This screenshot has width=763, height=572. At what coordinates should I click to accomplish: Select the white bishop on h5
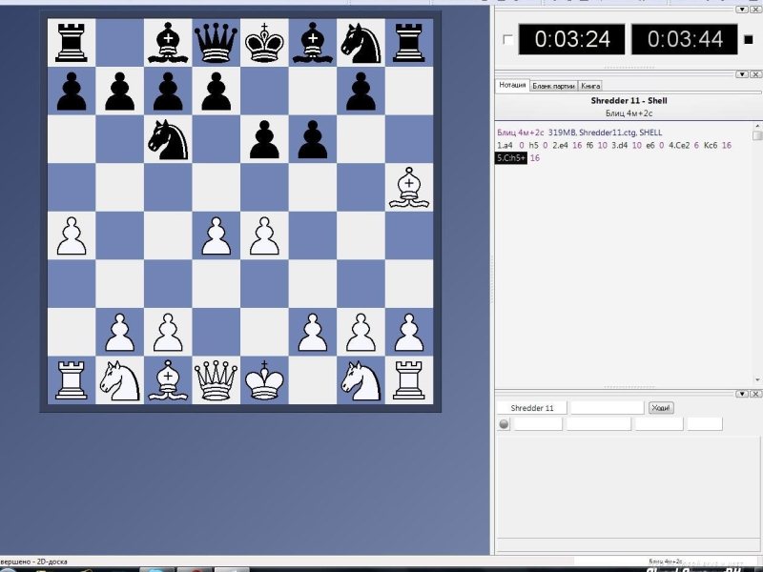pyautogui.click(x=409, y=187)
